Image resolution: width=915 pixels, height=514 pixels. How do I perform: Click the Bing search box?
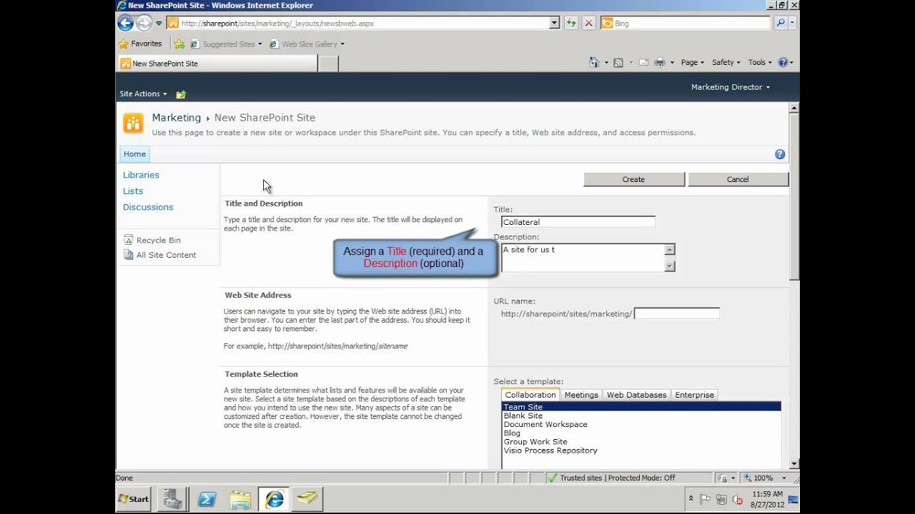click(x=685, y=23)
